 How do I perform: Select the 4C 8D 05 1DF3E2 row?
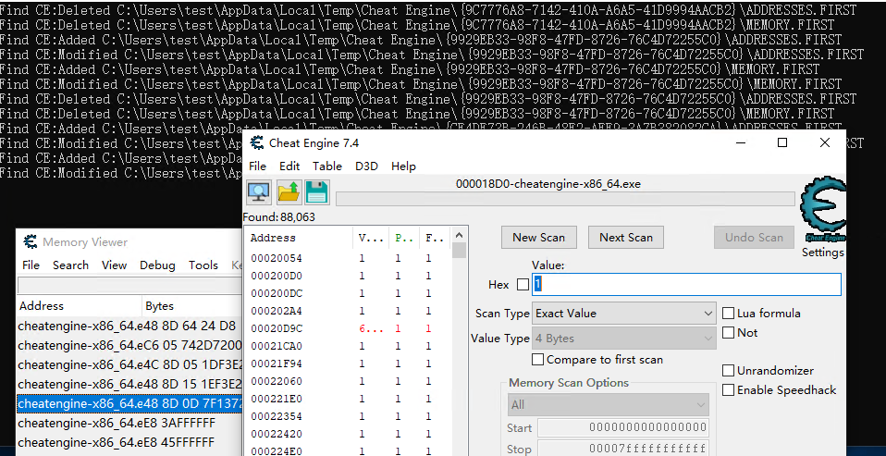pos(129,364)
